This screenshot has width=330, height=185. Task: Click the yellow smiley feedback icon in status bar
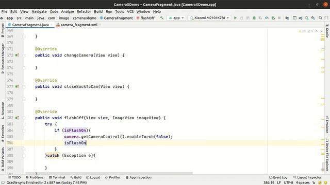coord(320,183)
